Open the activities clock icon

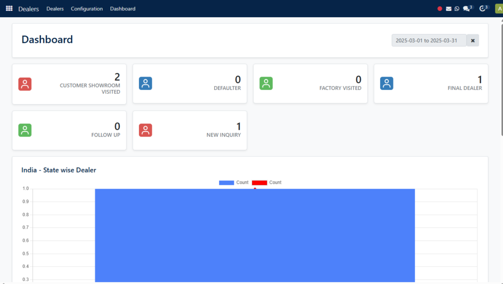[x=483, y=8]
